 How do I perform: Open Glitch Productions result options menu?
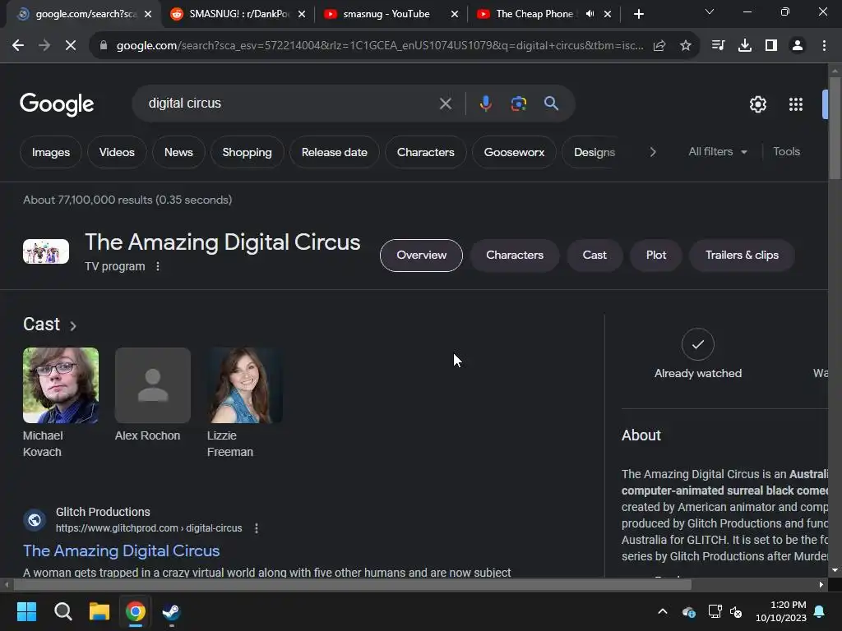click(257, 528)
